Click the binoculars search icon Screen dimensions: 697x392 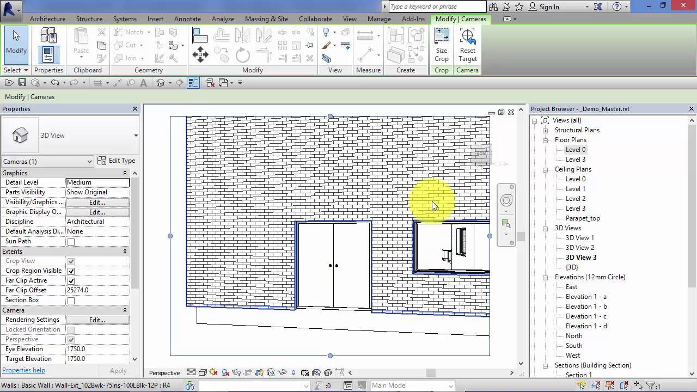click(x=493, y=7)
